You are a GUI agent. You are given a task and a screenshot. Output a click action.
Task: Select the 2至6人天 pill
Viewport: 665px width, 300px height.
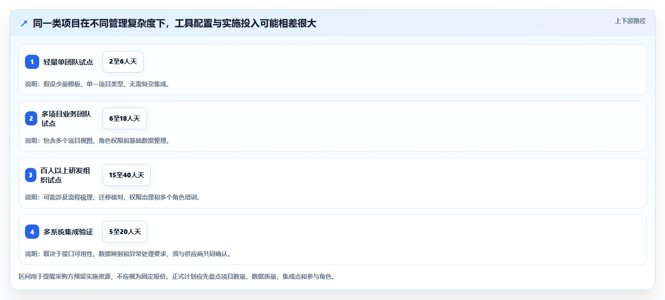(x=123, y=62)
